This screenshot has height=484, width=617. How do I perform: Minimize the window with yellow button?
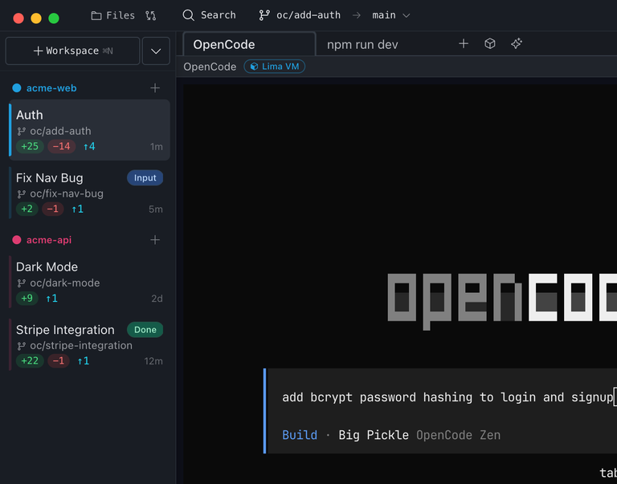point(36,18)
